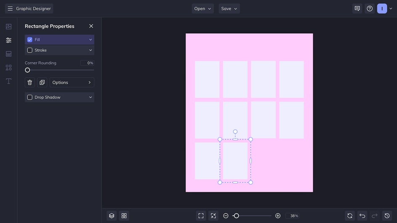Zoom out with the minus icon

pos(226,216)
